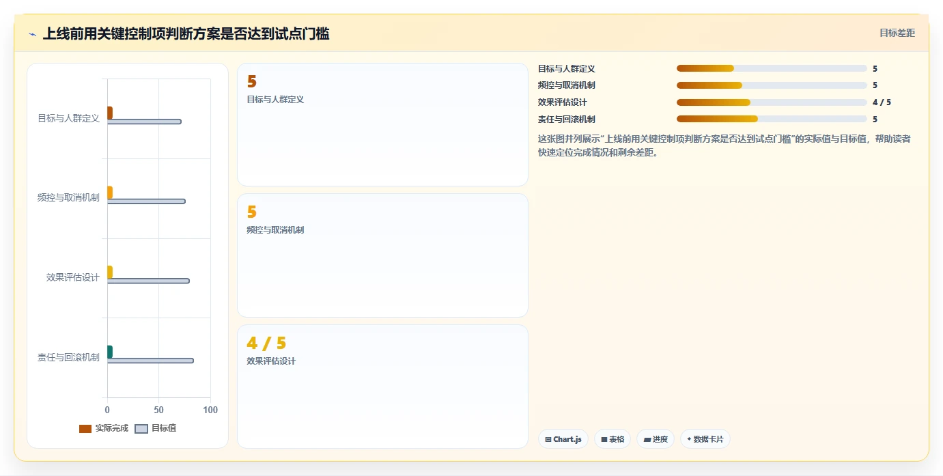Click the yellow actual bar for 效果评估设计
This screenshot has width=943, height=476.
[x=110, y=272]
